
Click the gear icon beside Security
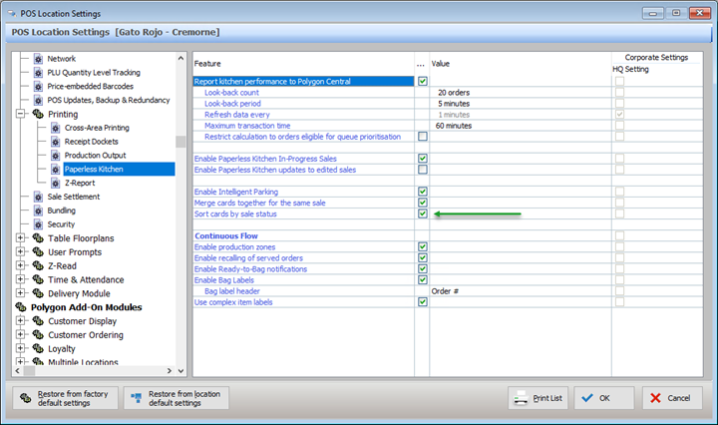coord(38,224)
